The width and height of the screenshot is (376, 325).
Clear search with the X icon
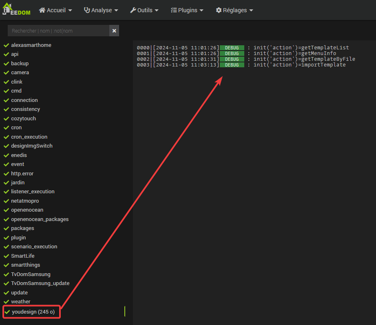point(114,31)
